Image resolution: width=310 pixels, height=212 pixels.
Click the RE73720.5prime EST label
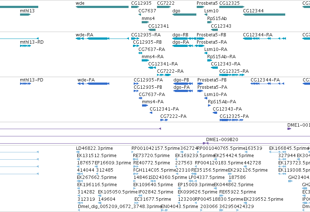(x=151, y=156)
